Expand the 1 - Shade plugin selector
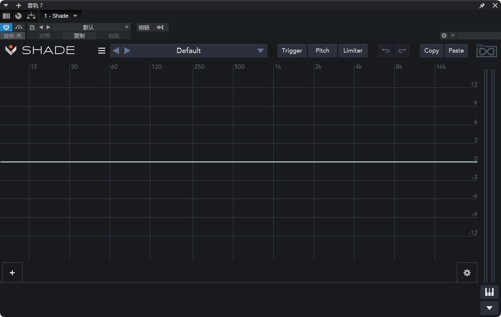The image size is (501, 317). coord(60,16)
